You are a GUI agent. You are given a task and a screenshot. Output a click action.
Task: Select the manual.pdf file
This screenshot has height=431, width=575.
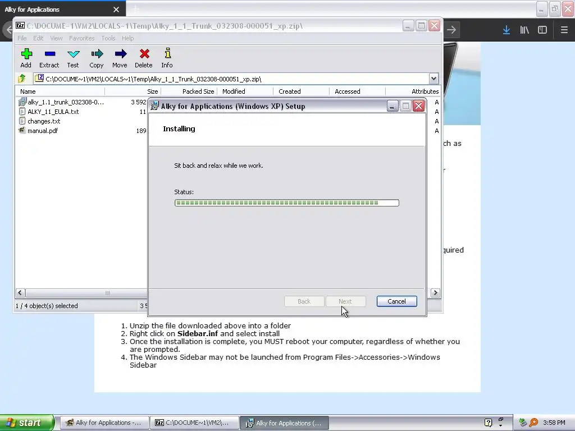click(39, 130)
